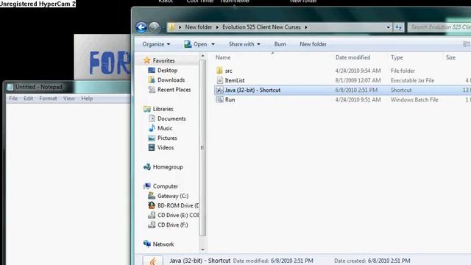Select the src folder icon

(219, 71)
